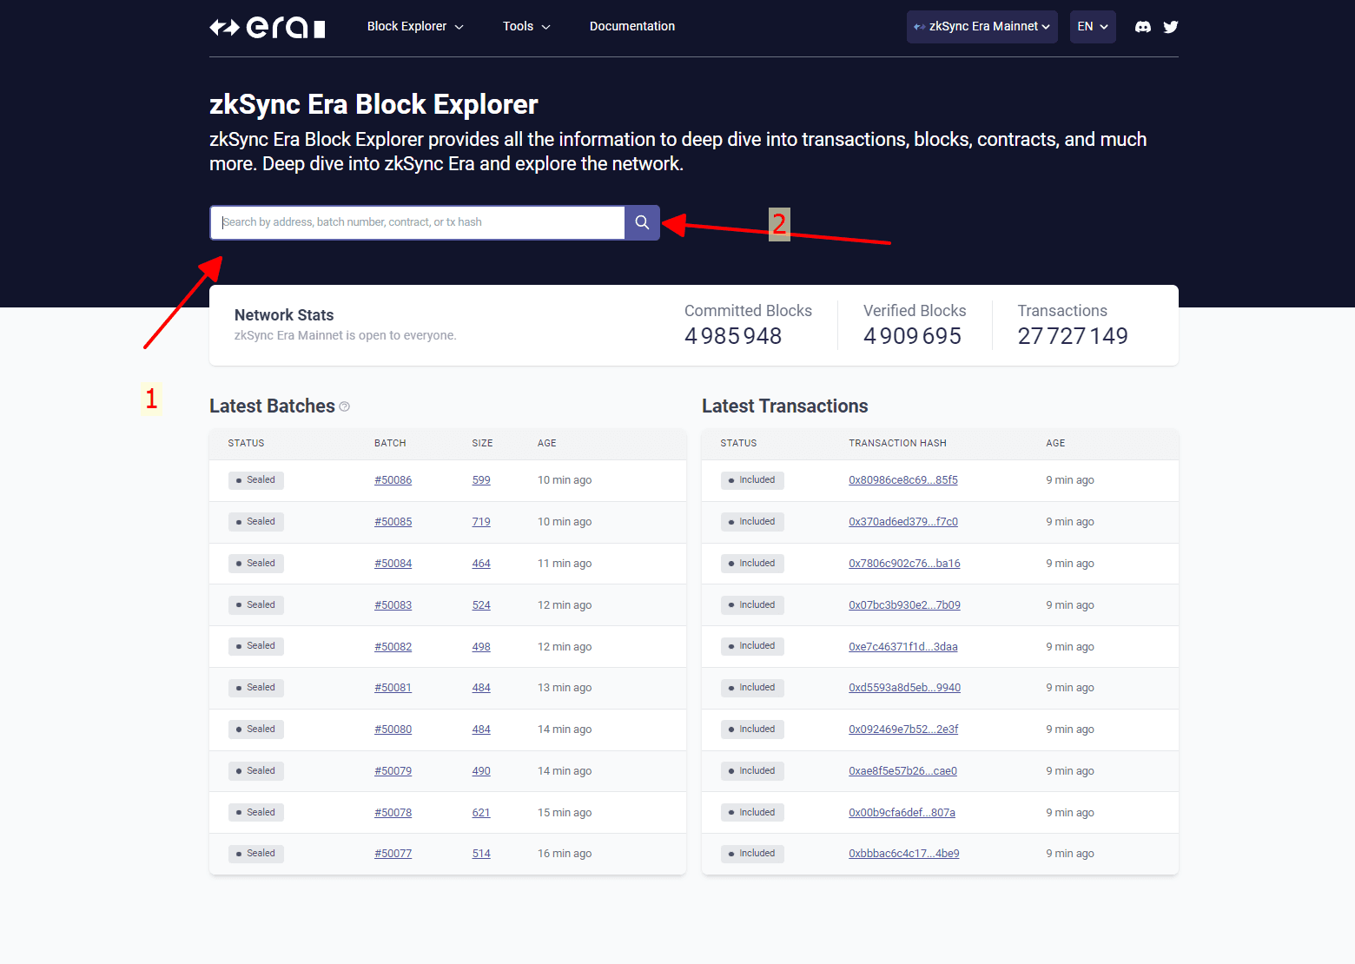The image size is (1355, 964).
Task: Click the Latest Transactions heading
Action: (785, 406)
